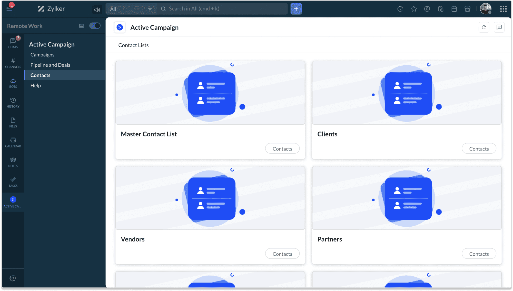Open the marketplace store icon
The width and height of the screenshot is (513, 291).
click(468, 9)
